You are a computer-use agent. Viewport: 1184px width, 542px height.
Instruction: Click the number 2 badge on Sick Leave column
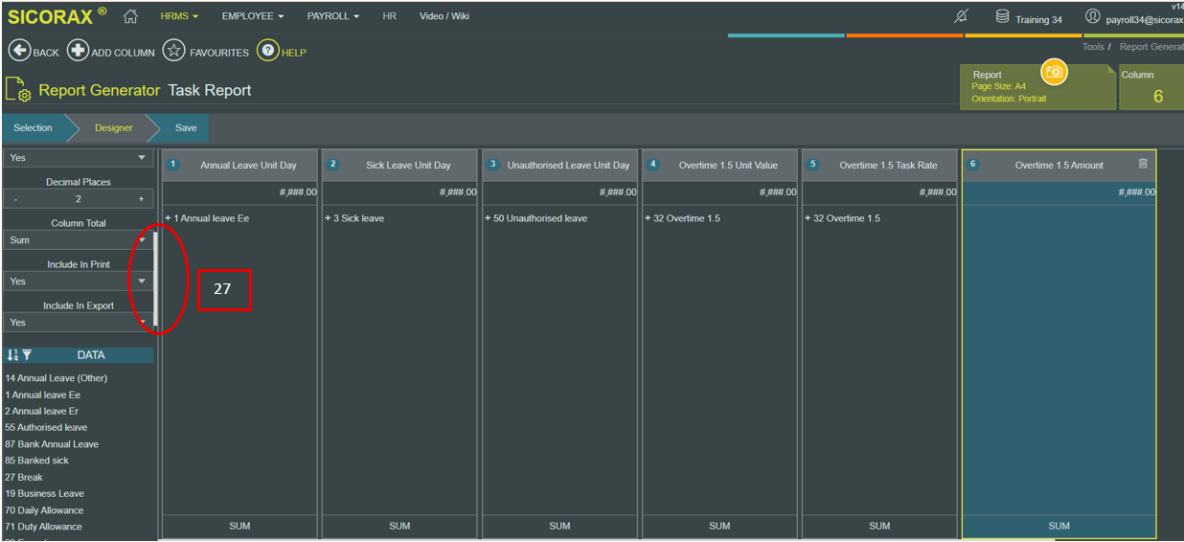(333, 165)
